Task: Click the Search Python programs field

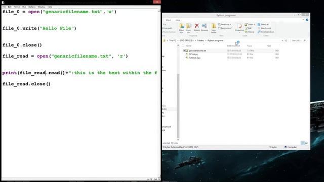Action: [298, 40]
